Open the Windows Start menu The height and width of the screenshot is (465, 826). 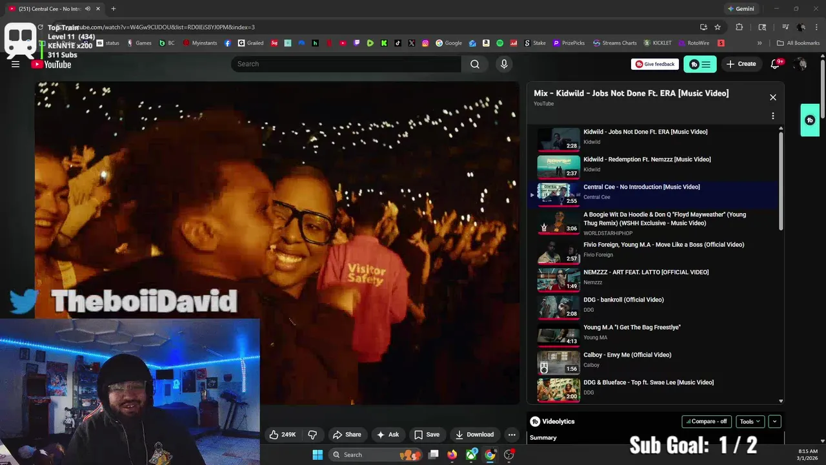pos(317,455)
